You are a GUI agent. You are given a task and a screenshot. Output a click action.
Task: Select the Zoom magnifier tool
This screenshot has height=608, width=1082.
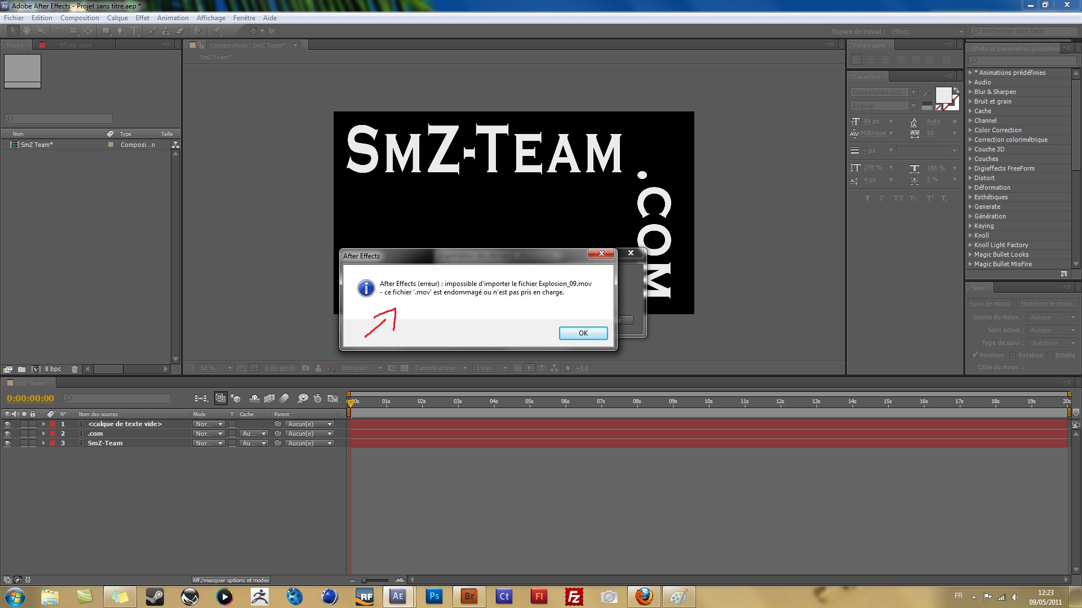40,31
